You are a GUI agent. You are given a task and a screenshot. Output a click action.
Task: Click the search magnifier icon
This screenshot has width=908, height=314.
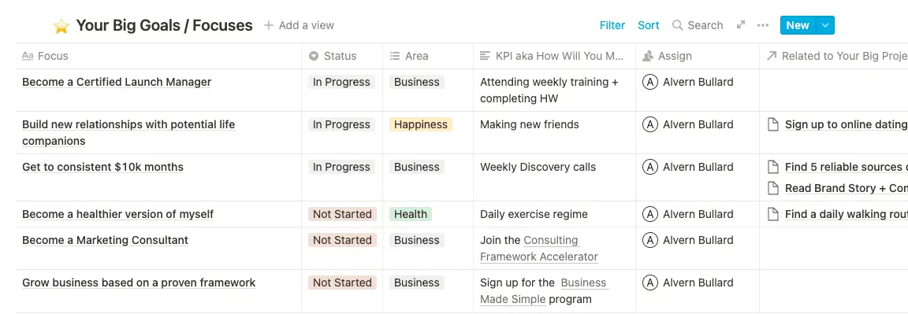click(x=678, y=25)
